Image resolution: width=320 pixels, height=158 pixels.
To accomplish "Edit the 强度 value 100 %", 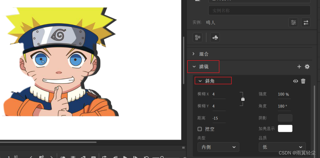I will [284, 94].
